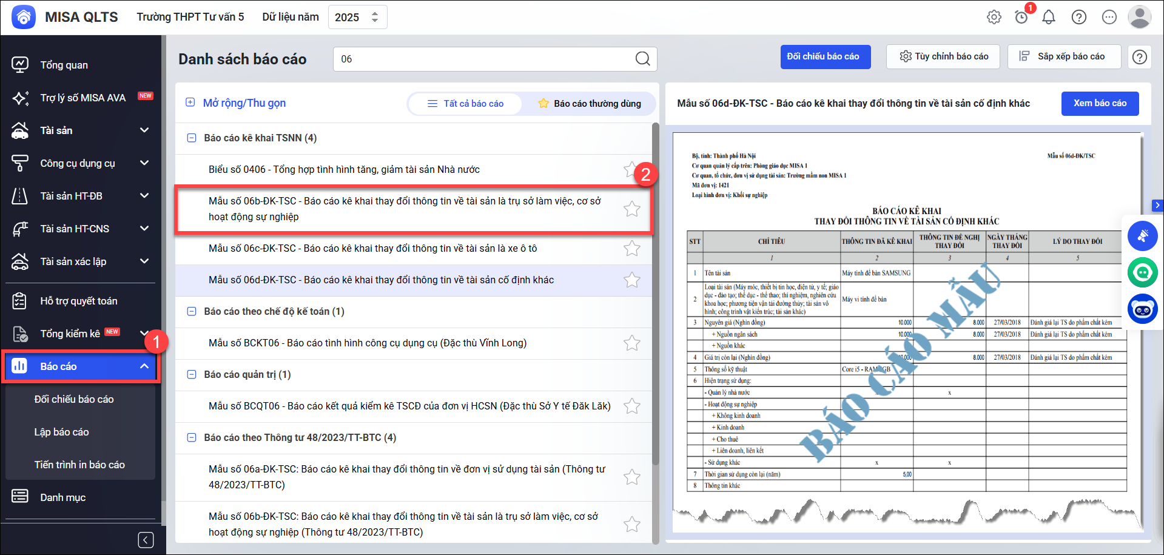Switch to Tất cả báo cáo tab
1164x555 pixels.
(x=465, y=104)
